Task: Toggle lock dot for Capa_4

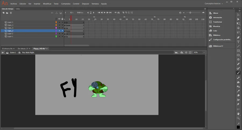Action: click(62, 28)
